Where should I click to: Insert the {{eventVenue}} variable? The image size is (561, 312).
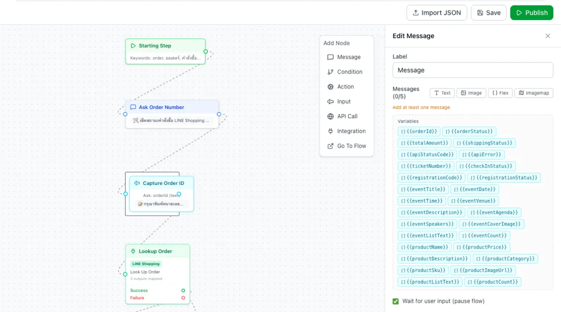pyautogui.click(x=473, y=201)
